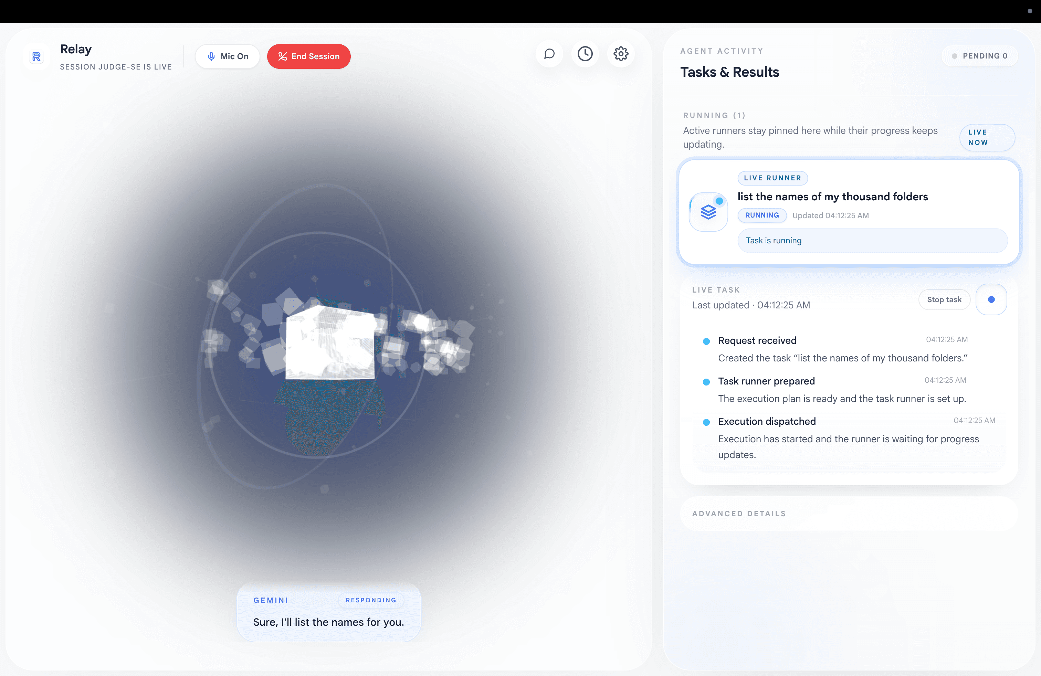Toggle the Live Now pill

(987, 137)
